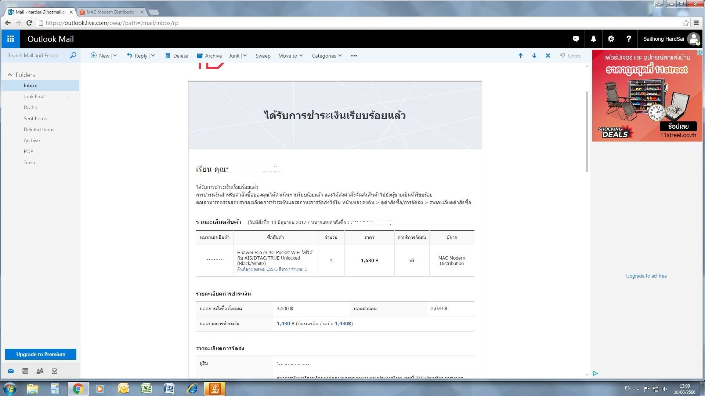Click Huawei E5573 option link in order table
This screenshot has width=705, height=396.
click(272, 269)
